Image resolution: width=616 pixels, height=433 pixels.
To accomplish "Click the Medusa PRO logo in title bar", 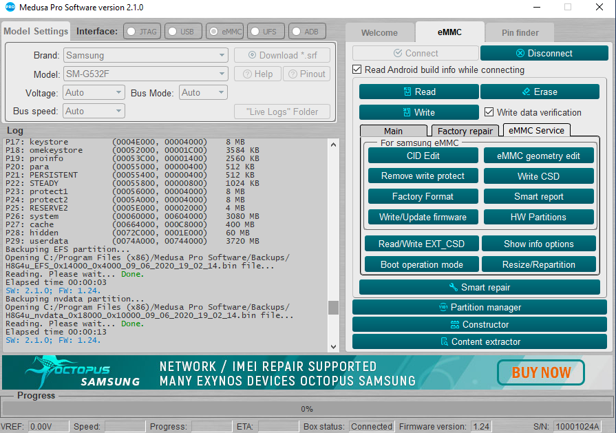I will 10,7.
